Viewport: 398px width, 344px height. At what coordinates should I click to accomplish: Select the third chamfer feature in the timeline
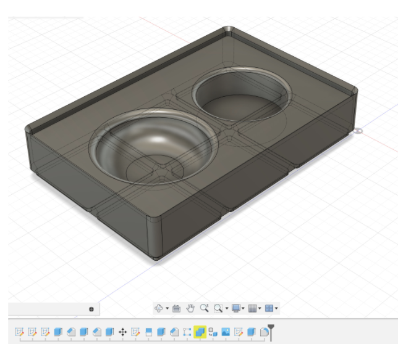pos(174,332)
